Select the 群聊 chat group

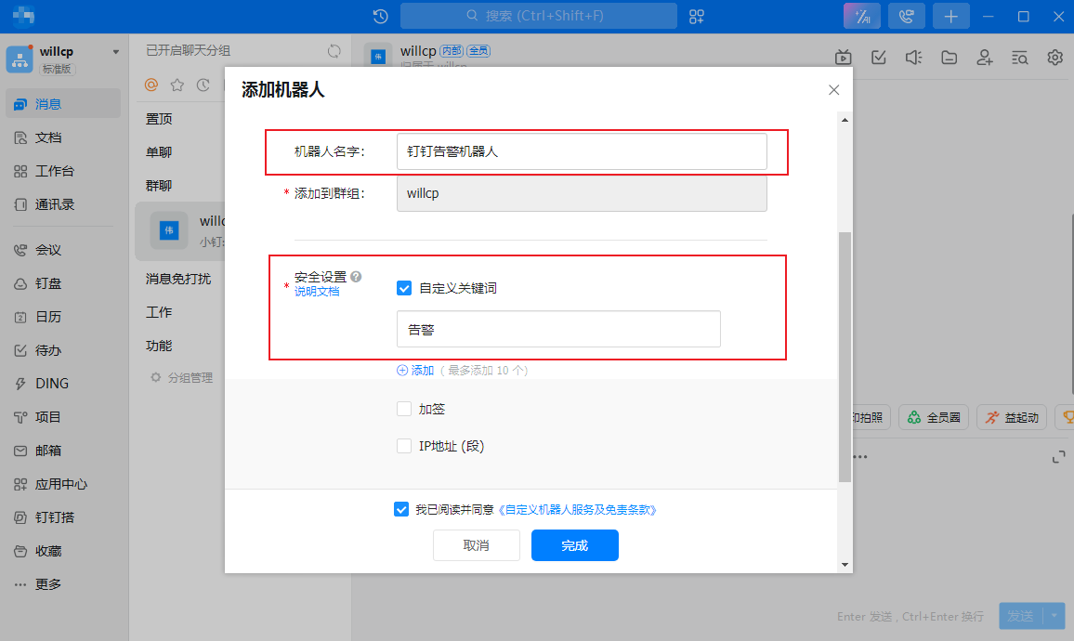point(159,187)
